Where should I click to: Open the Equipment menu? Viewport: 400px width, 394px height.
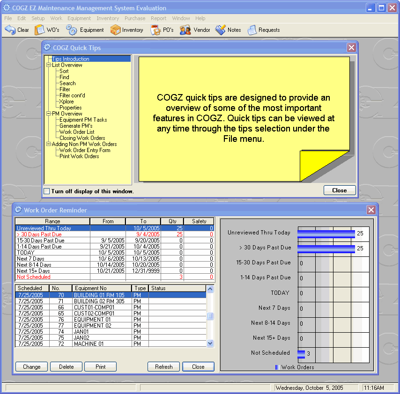[x=79, y=18]
